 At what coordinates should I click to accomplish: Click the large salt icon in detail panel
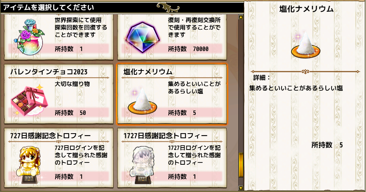(x=305, y=46)
